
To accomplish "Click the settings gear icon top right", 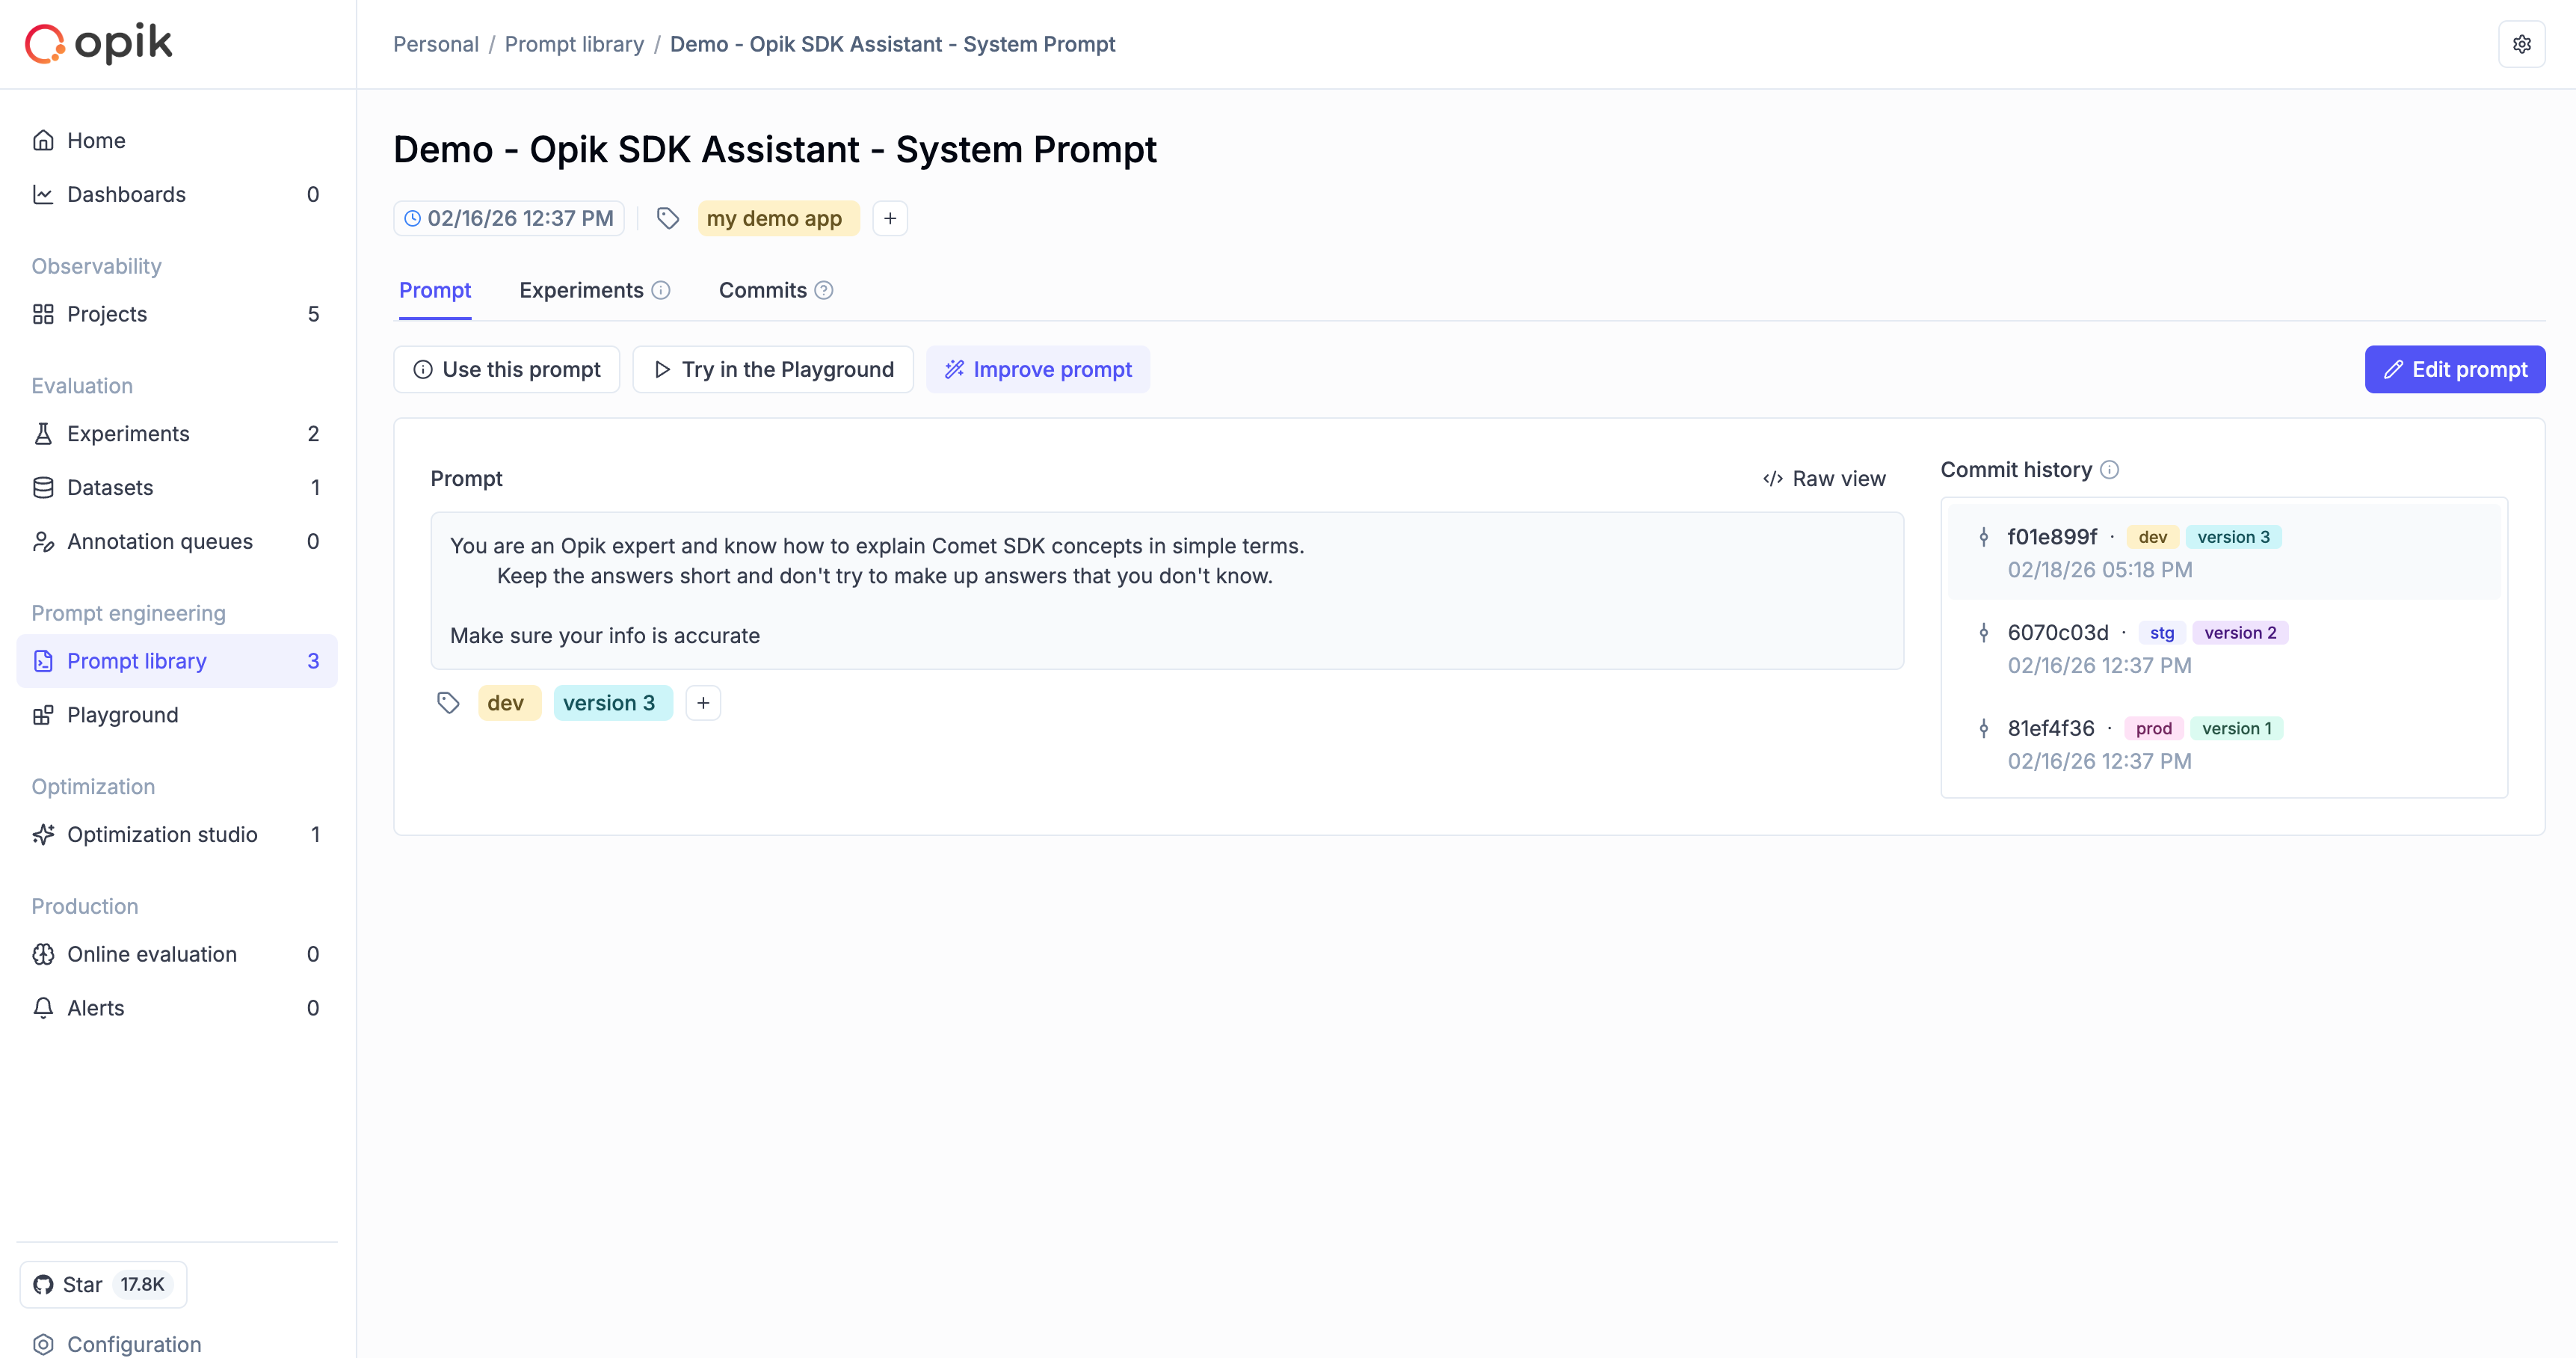I will tap(2521, 44).
